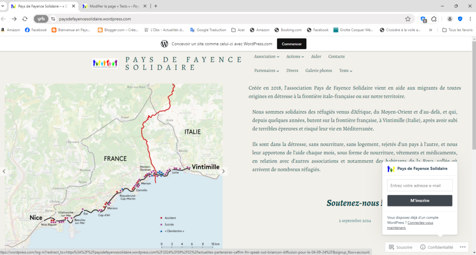
Task: Expand the Actions dropdown menu
Action: [x=295, y=57]
